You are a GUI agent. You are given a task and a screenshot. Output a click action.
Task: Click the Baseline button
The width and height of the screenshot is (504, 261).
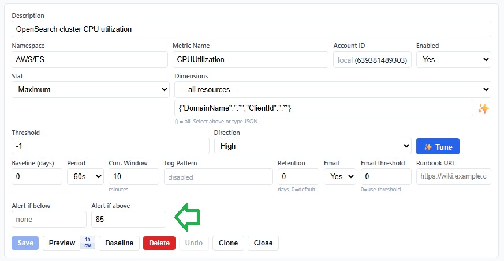pyautogui.click(x=120, y=243)
